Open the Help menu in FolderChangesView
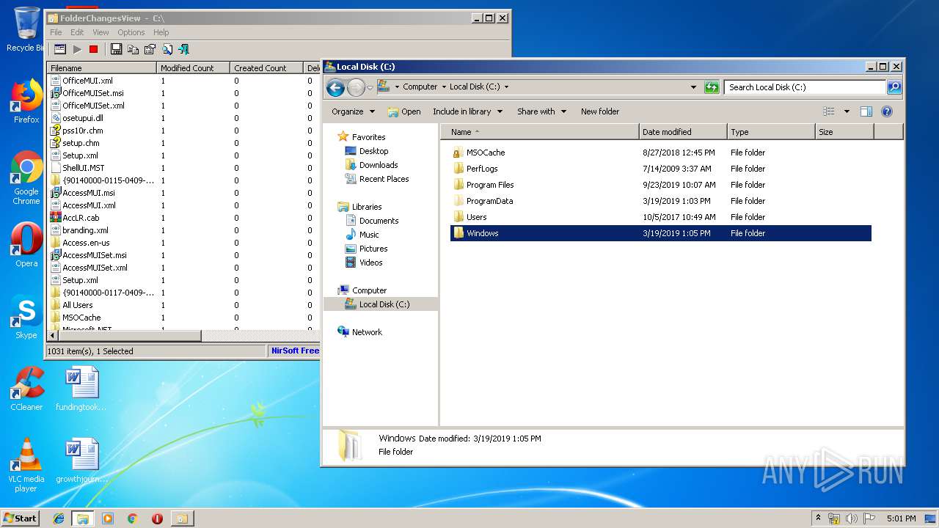939x528 pixels. [x=161, y=32]
